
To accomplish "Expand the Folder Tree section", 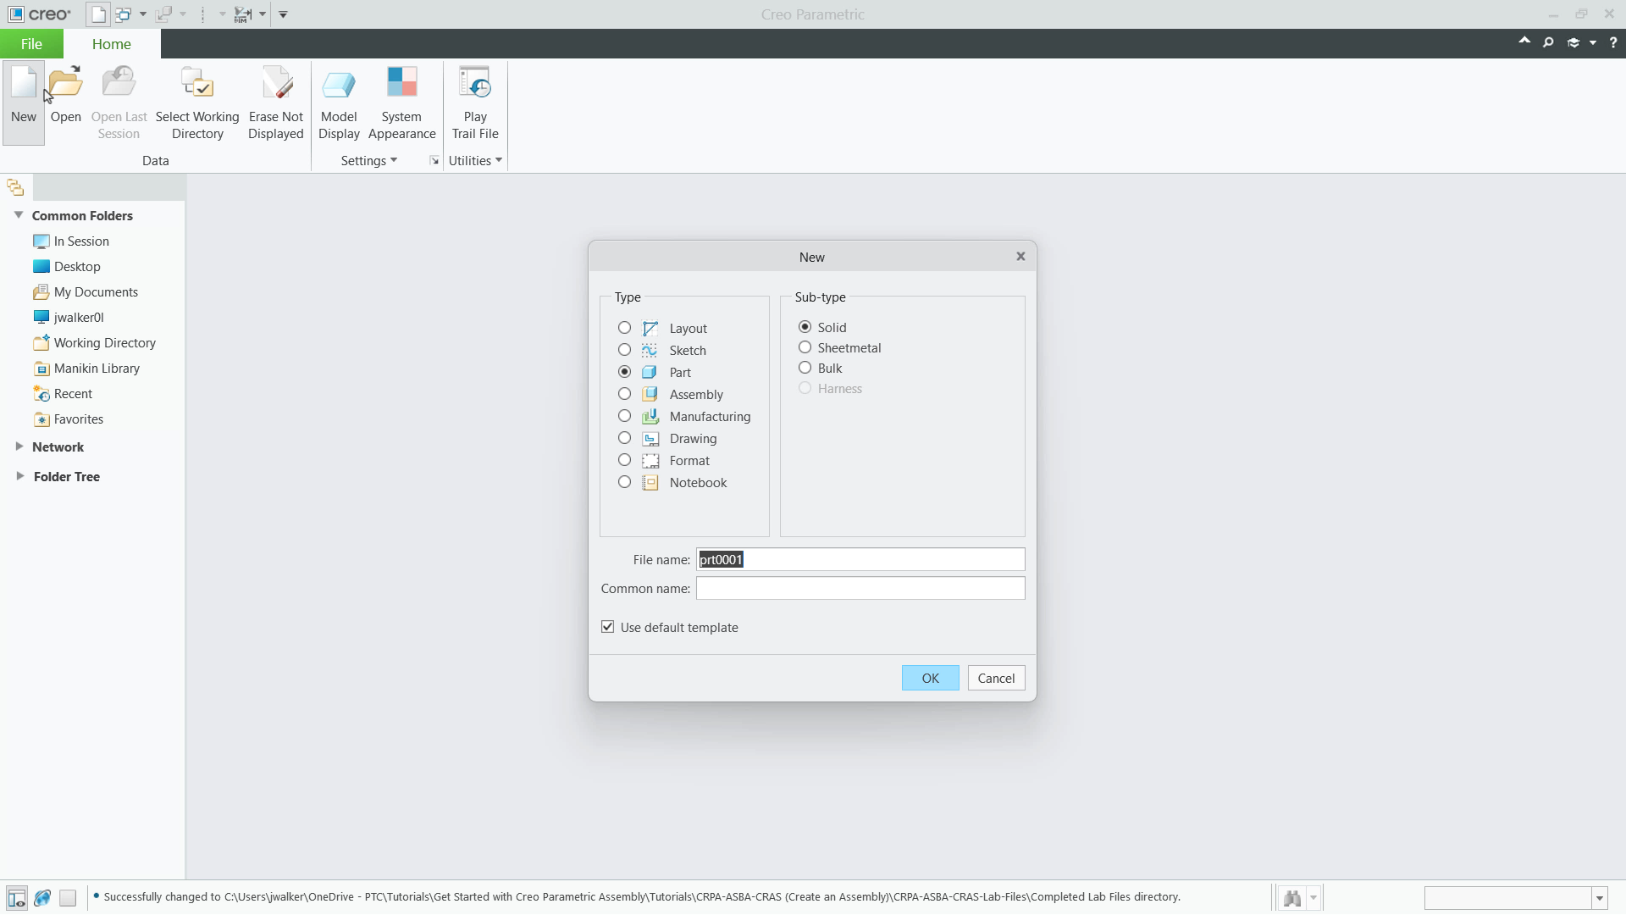I will [19, 476].
